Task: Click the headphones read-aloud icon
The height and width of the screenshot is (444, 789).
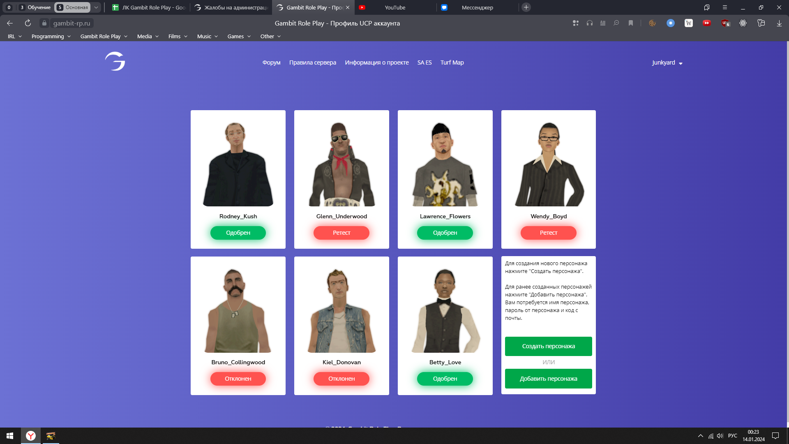Action: tap(590, 23)
